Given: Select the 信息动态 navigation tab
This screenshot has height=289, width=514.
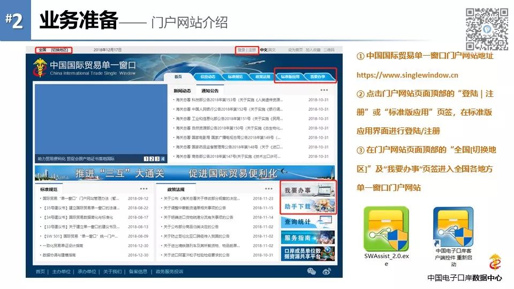Looking at the screenshot, I should tap(208, 77).
